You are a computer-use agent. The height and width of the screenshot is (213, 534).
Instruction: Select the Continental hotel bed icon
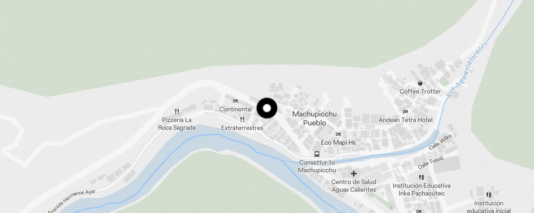235,101
